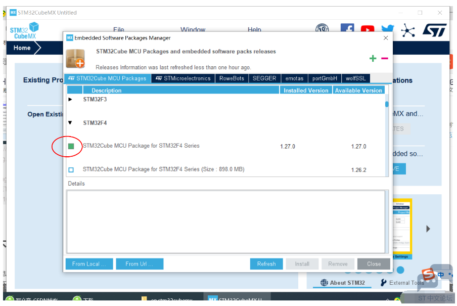Click the 10-year anniversary badge icon

(322, 28)
